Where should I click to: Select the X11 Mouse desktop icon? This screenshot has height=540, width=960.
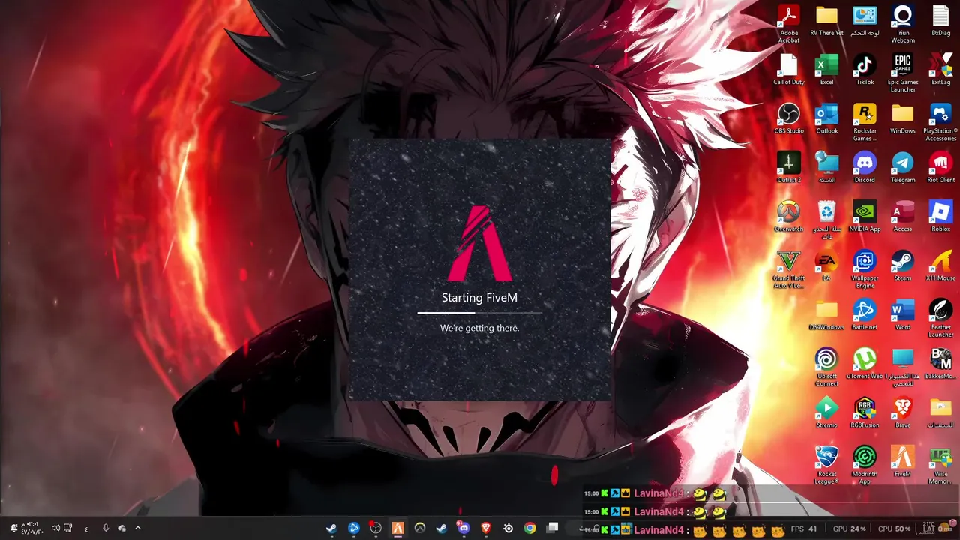[x=940, y=265]
